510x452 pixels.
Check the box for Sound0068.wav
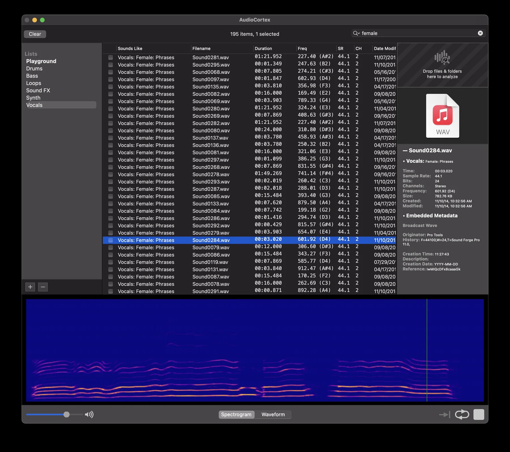pyautogui.click(x=110, y=72)
